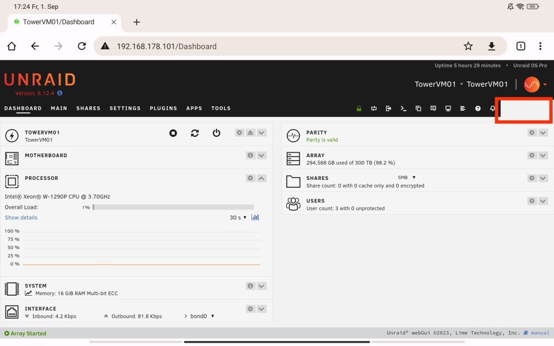The height and width of the screenshot is (346, 554).
Task: Open the SMB protocol dropdown
Action: (x=407, y=178)
